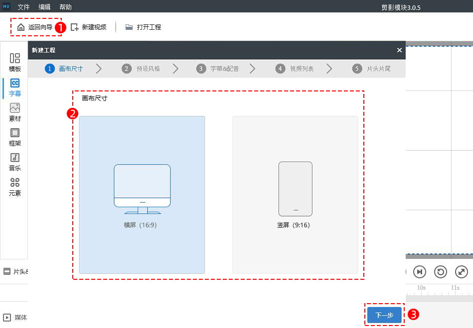Click the monitor icon in 横屏 card
This screenshot has height=328, width=473.
click(x=142, y=189)
